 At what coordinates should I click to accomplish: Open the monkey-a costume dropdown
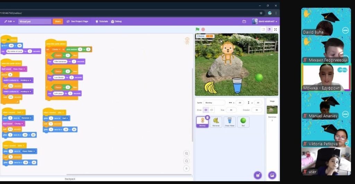[x=26, y=80]
